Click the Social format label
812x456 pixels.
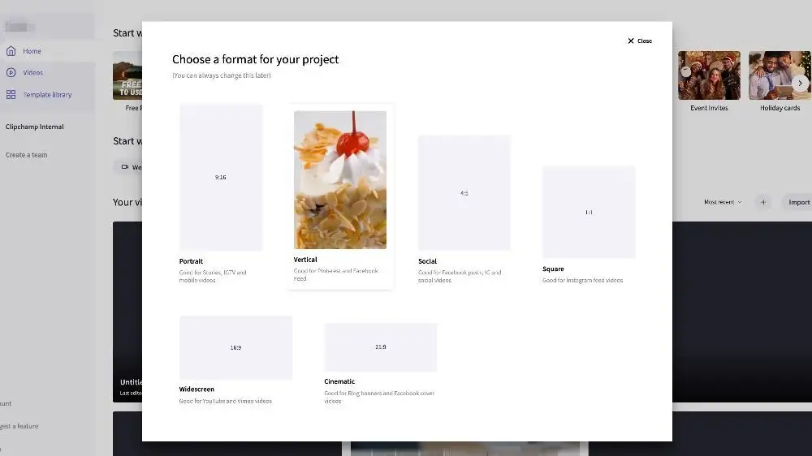click(x=427, y=261)
